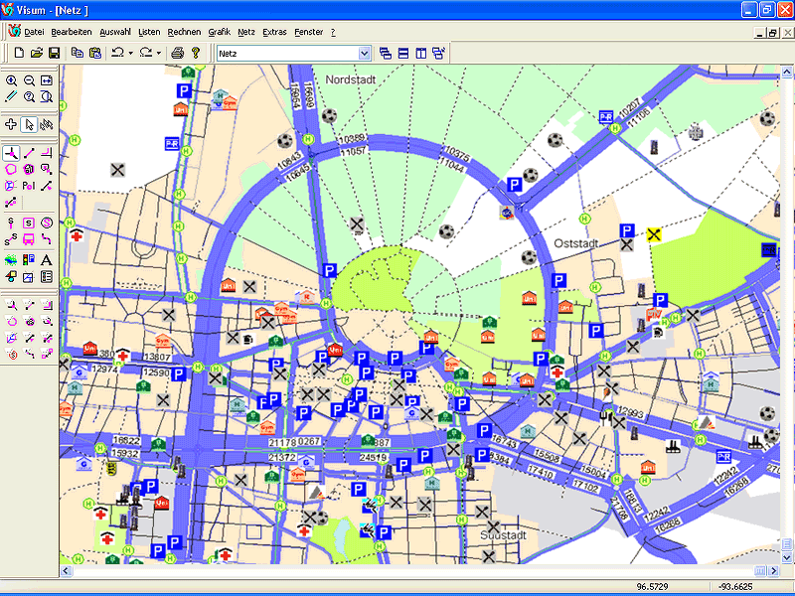Create a new file

pyautogui.click(x=19, y=53)
